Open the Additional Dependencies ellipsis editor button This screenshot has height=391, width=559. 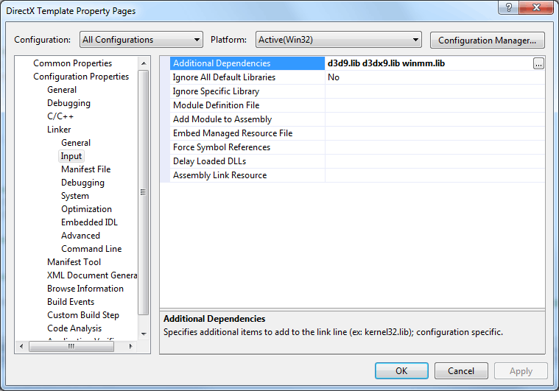pos(538,63)
